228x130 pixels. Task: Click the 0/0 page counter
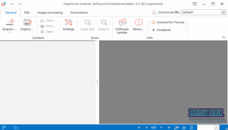tap(154, 128)
